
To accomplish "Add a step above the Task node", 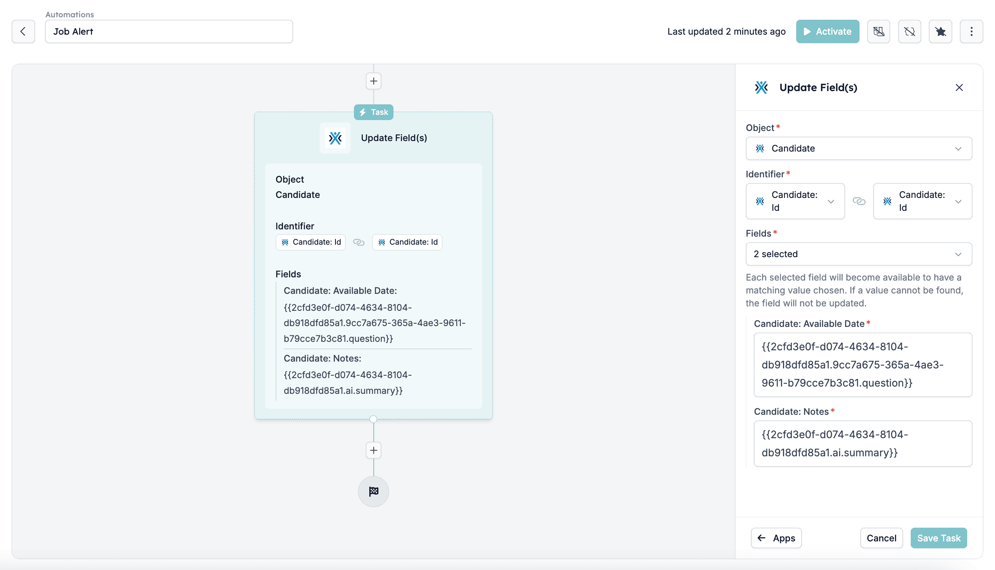I will click(374, 81).
